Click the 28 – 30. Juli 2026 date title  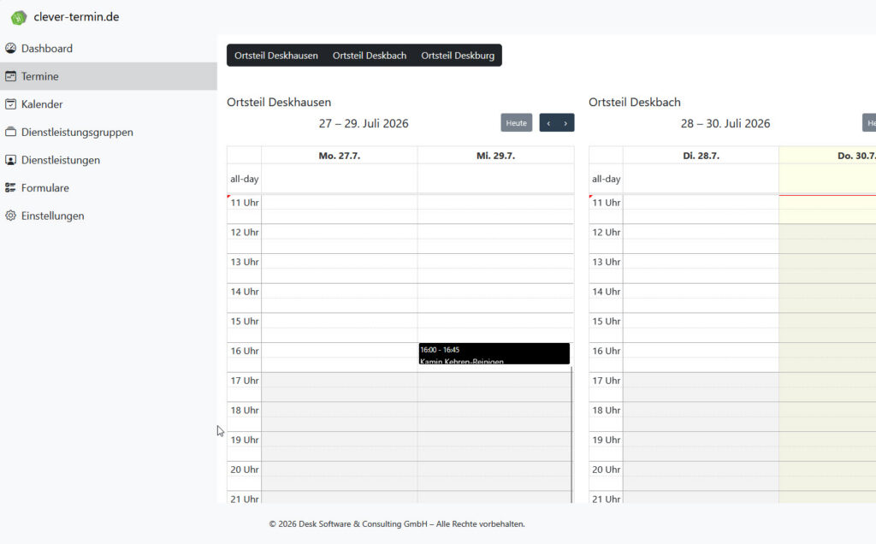(725, 123)
